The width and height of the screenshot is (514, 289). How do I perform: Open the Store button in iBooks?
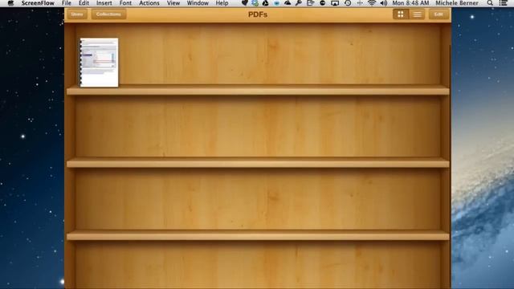[77, 14]
